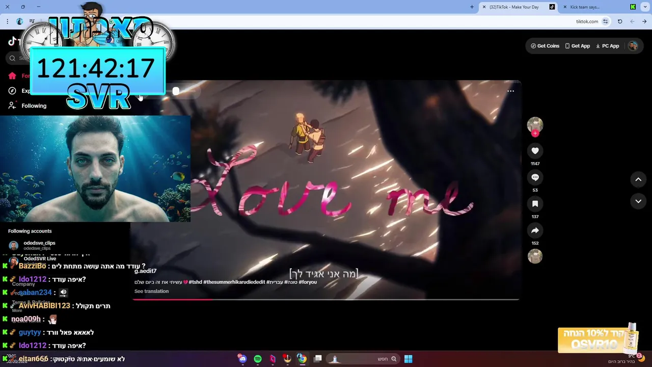The width and height of the screenshot is (652, 367).
Task: Open the #tshd hashtag
Action: [x=195, y=282]
